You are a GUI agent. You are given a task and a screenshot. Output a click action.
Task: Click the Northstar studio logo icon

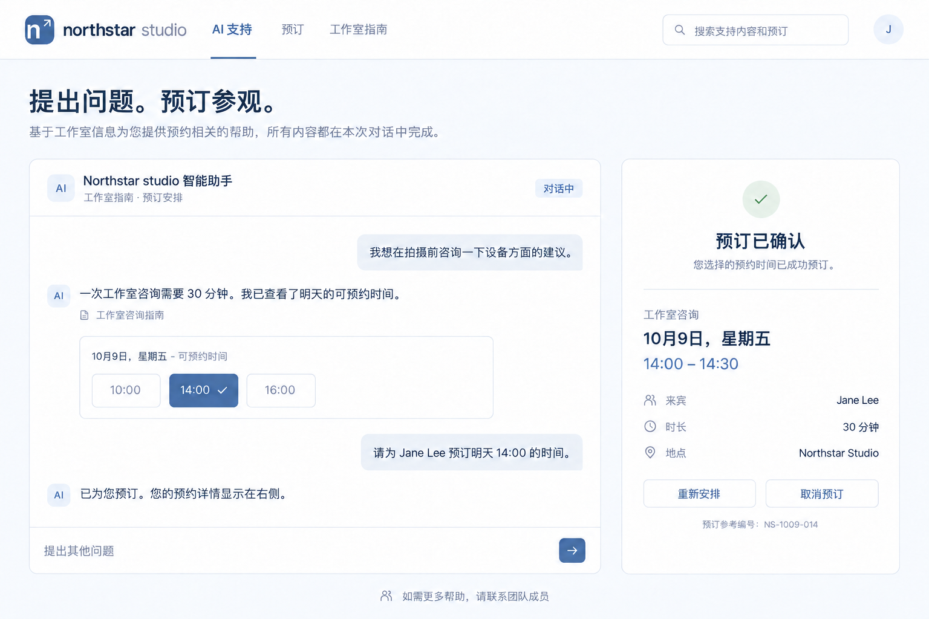click(39, 30)
